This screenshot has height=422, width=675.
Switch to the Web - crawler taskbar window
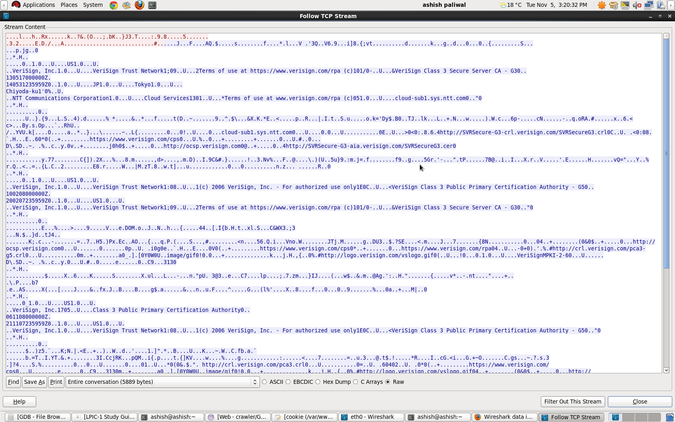(x=237, y=417)
